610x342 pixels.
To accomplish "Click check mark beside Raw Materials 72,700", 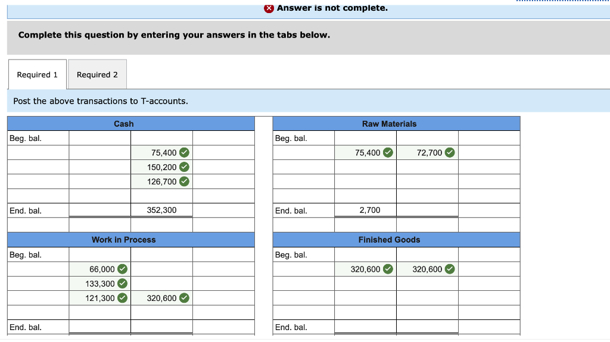I will pos(450,153).
